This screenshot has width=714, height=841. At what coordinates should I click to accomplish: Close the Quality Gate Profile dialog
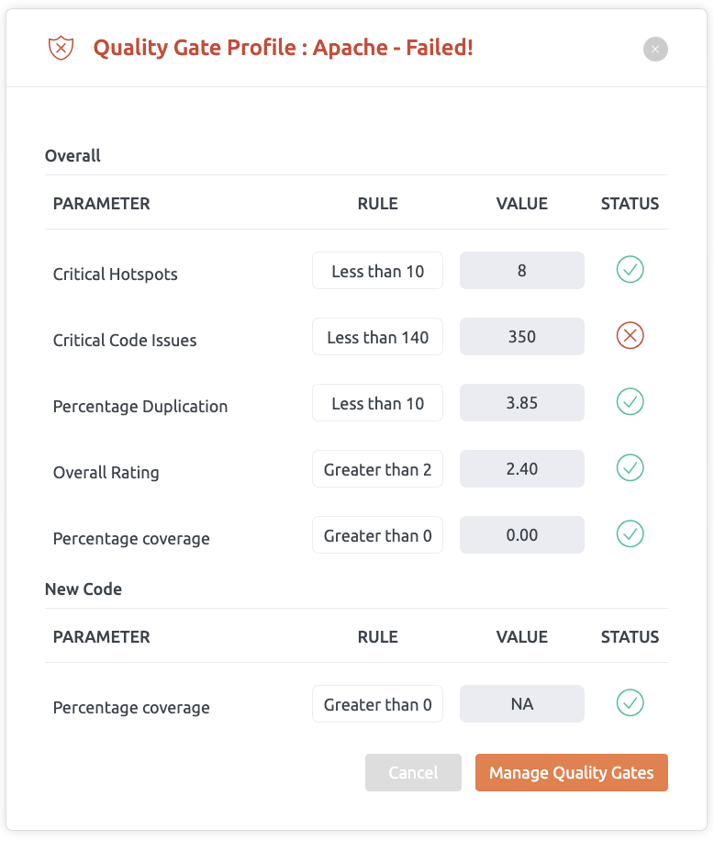pos(654,50)
